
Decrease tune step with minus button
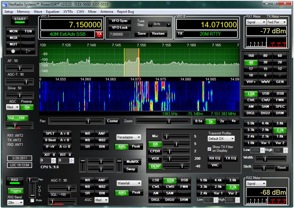click(150, 24)
